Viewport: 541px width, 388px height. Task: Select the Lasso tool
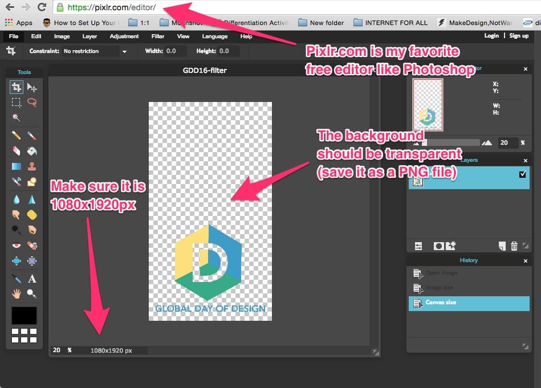coord(32,103)
